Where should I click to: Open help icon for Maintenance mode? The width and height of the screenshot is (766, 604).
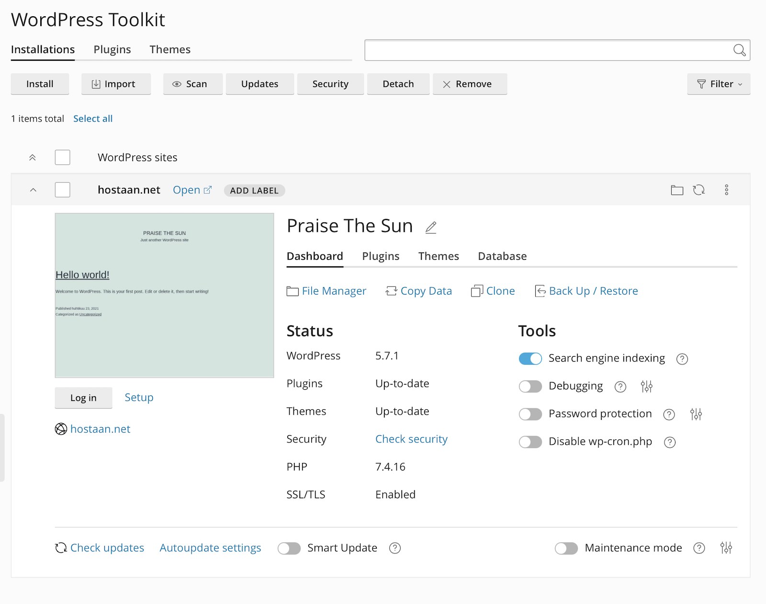pyautogui.click(x=699, y=548)
